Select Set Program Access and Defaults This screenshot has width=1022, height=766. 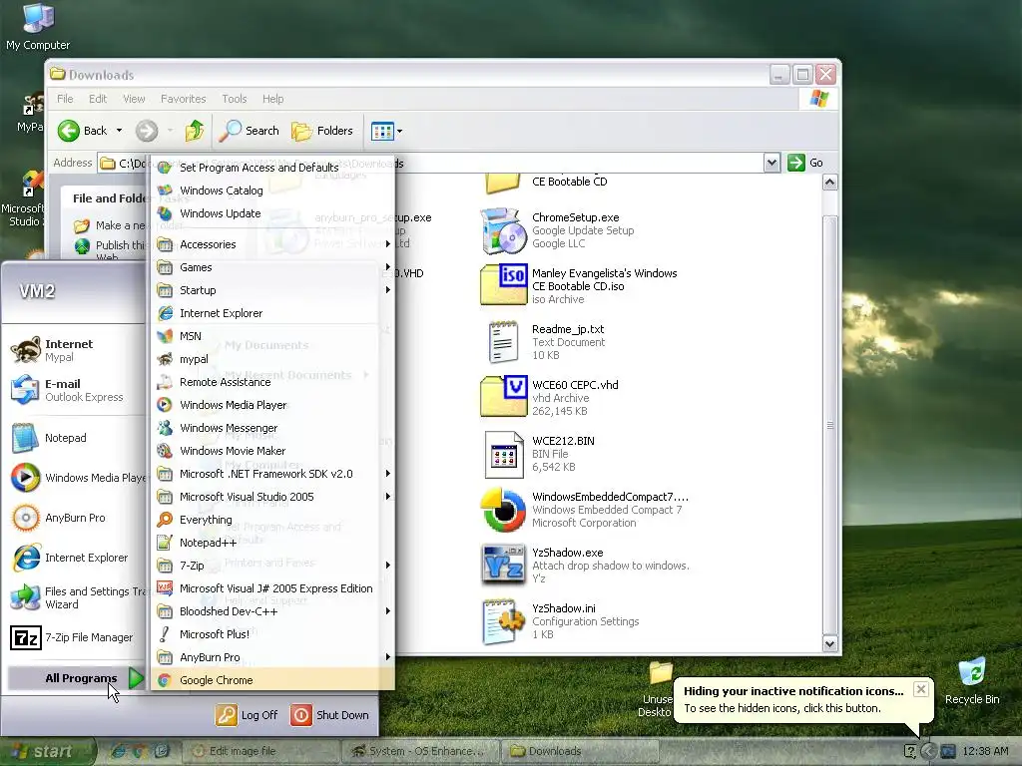[272, 168]
